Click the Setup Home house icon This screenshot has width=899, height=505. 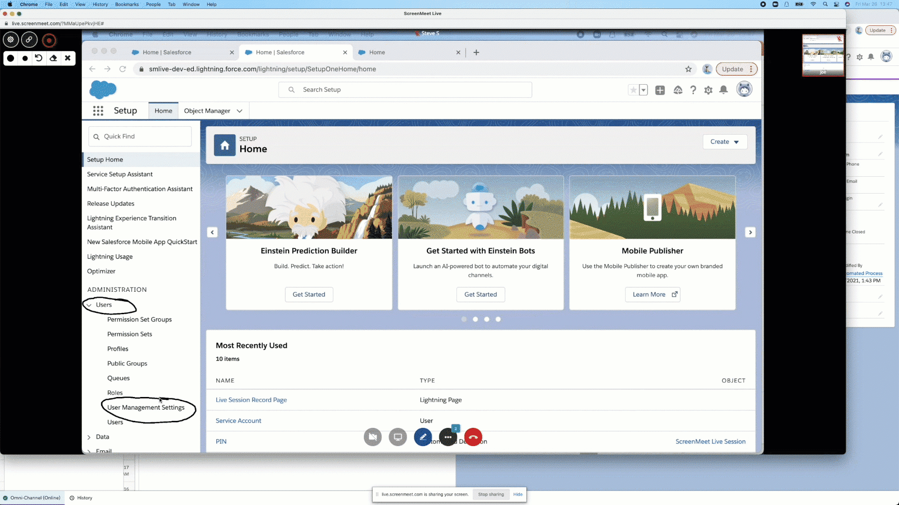click(x=225, y=145)
